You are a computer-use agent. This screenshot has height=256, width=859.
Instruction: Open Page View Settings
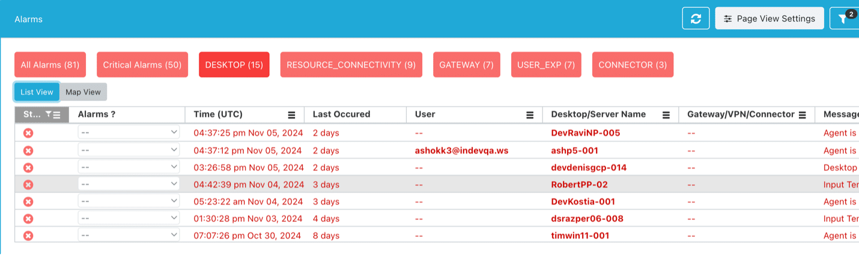769,19
